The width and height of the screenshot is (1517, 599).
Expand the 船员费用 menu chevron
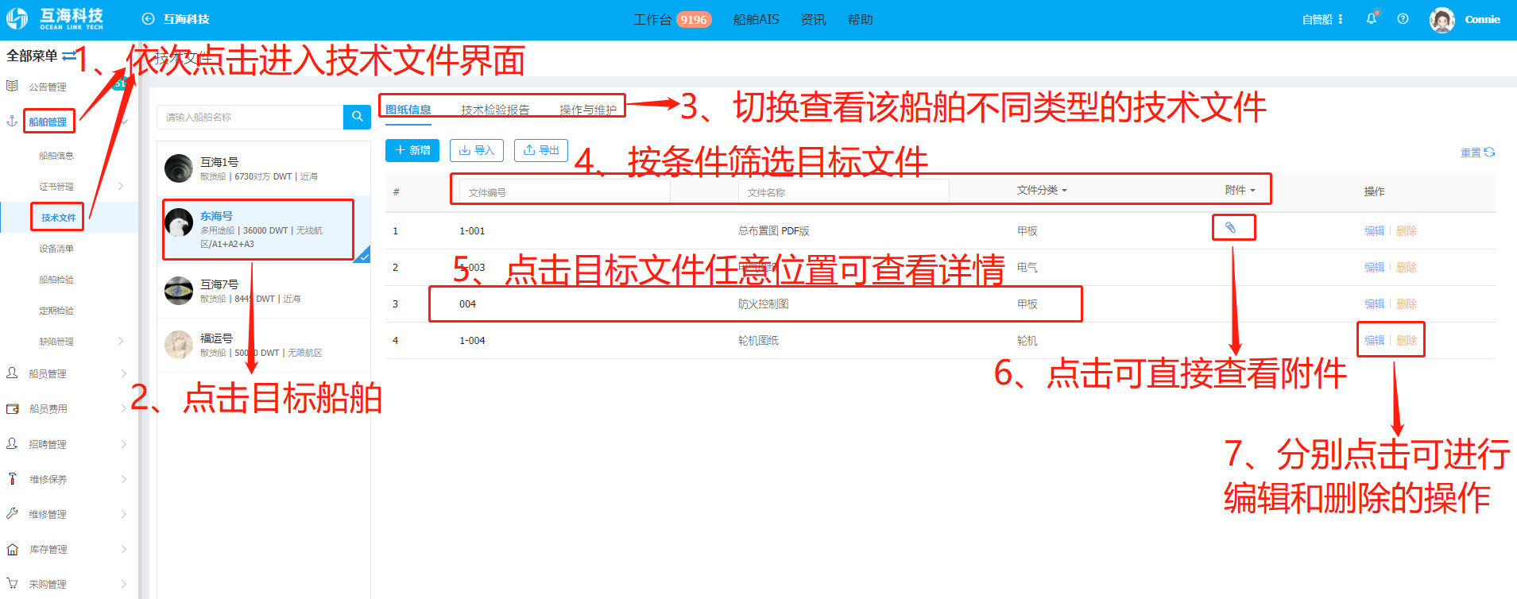[x=123, y=408]
